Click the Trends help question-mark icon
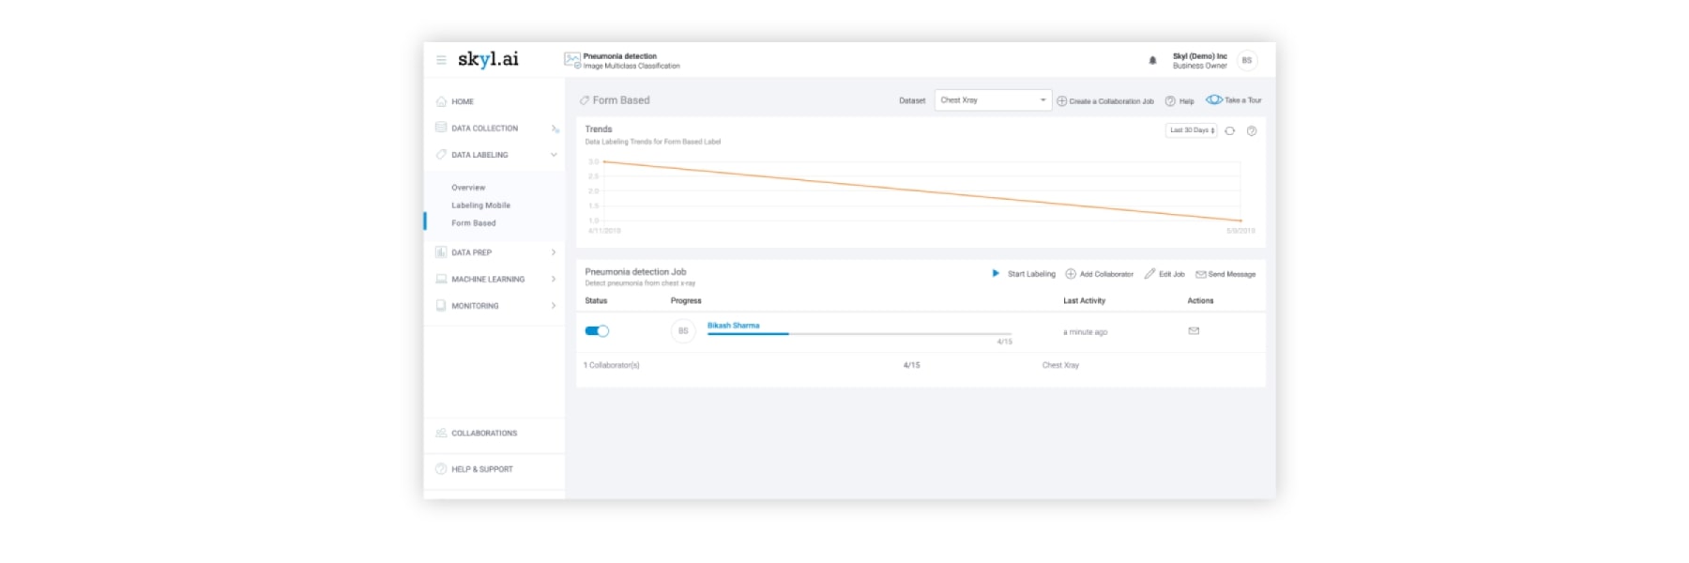 coord(1252,131)
